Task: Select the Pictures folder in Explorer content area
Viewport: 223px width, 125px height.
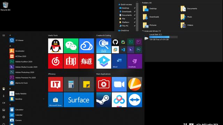Action: click(x=149, y=25)
